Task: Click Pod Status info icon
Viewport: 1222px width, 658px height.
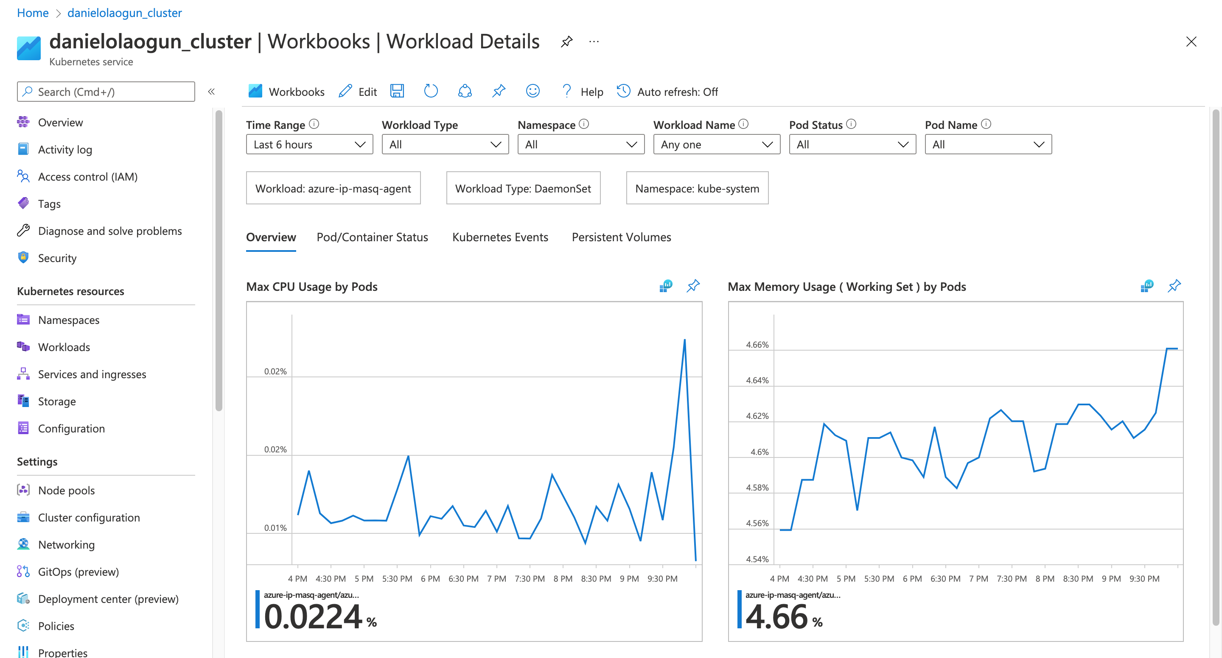Action: point(852,124)
